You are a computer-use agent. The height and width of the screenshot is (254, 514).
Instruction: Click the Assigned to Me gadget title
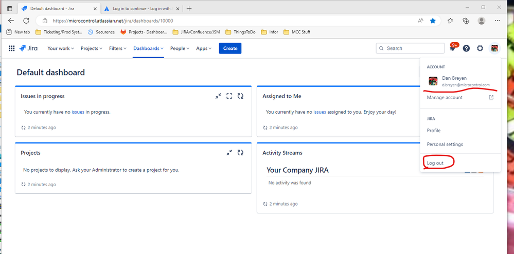point(281,96)
